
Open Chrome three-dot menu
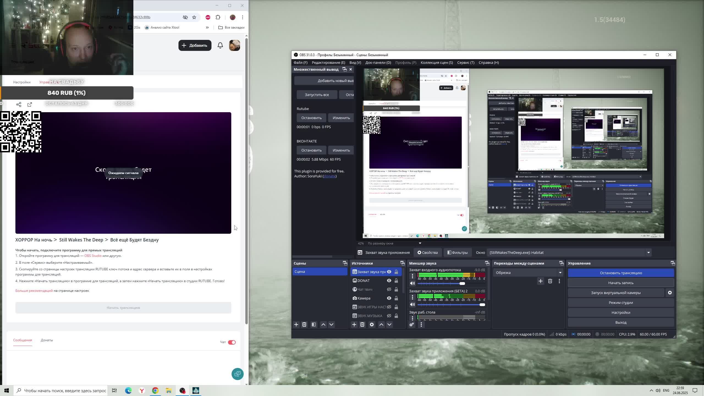(x=243, y=17)
